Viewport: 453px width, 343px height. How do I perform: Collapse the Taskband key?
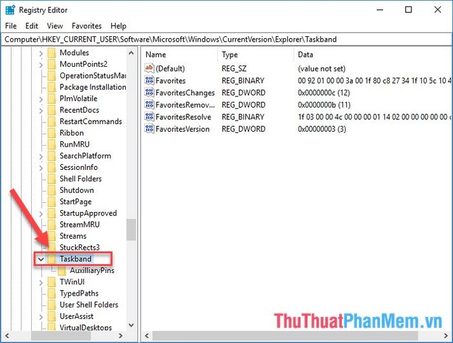[x=41, y=259]
